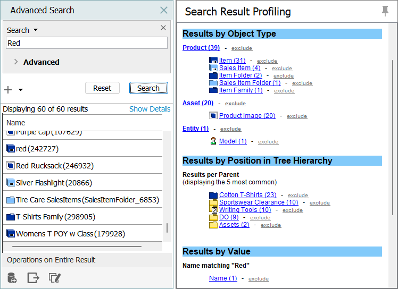The width and height of the screenshot is (398, 289).
Task: Open the dropdown arrow beside the plus
Action: point(21,90)
